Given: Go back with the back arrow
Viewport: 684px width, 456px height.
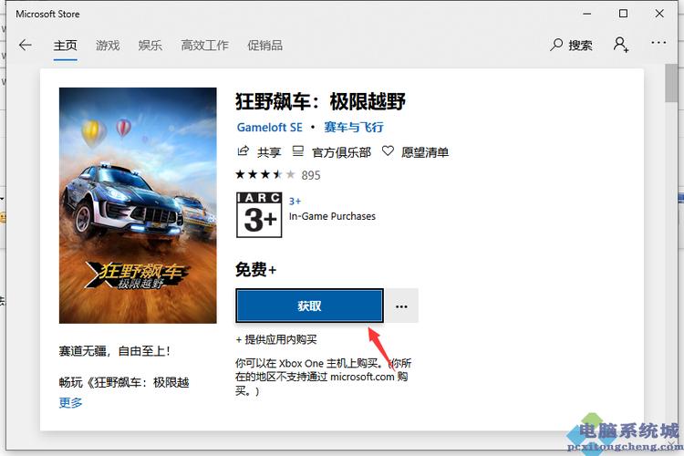Looking at the screenshot, I should 26,45.
